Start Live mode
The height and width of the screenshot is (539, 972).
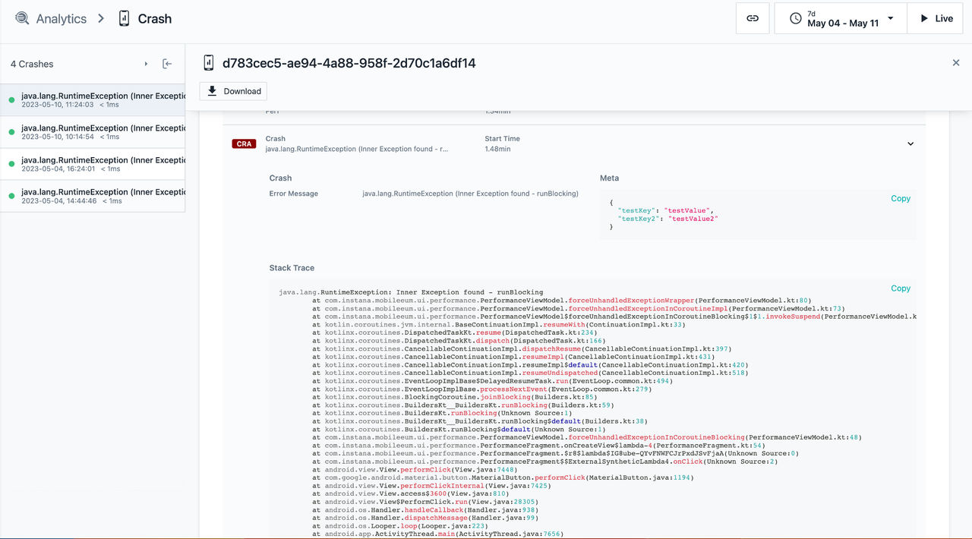936,18
